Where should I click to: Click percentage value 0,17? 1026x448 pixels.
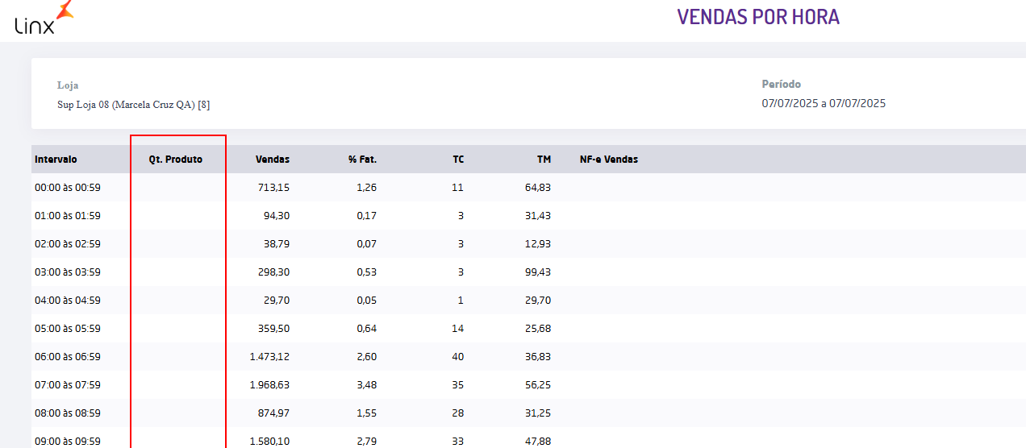367,216
